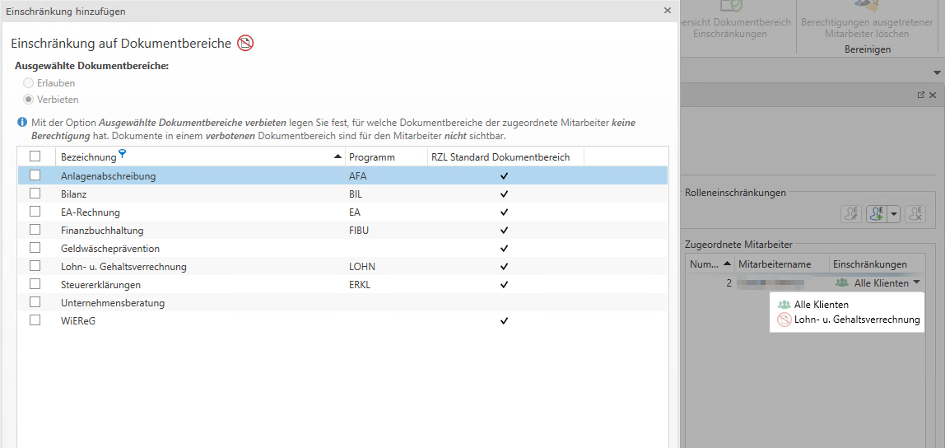Toggle the select-all checkbox in table header

[x=35, y=156]
